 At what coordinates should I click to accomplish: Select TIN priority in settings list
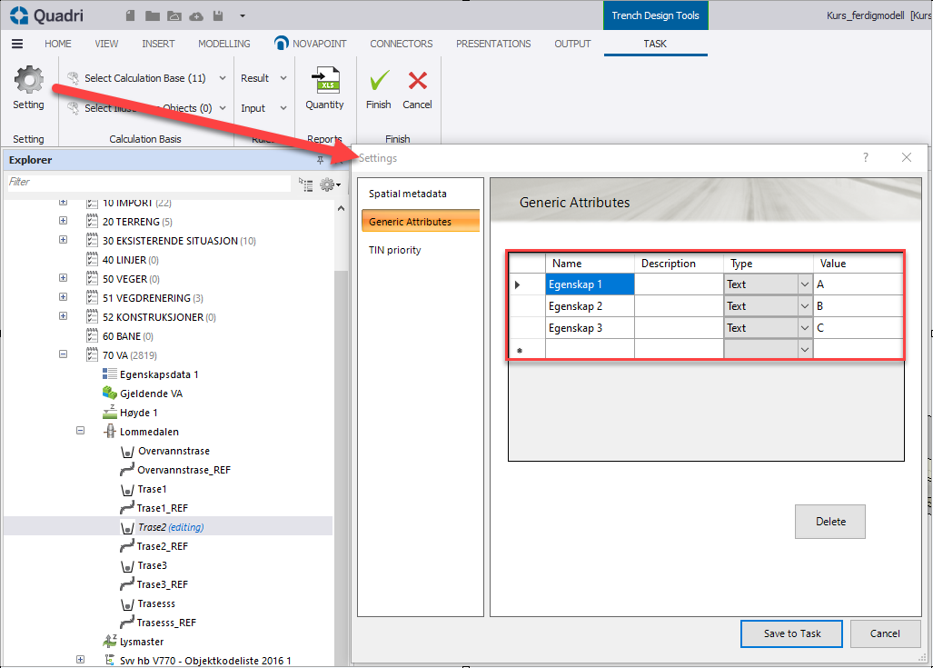(x=395, y=250)
